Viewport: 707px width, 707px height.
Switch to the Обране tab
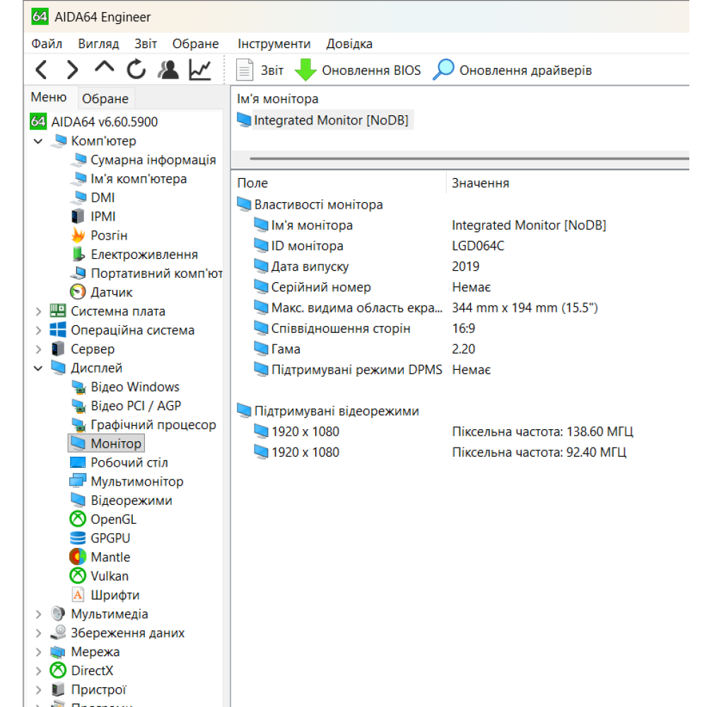pos(105,98)
